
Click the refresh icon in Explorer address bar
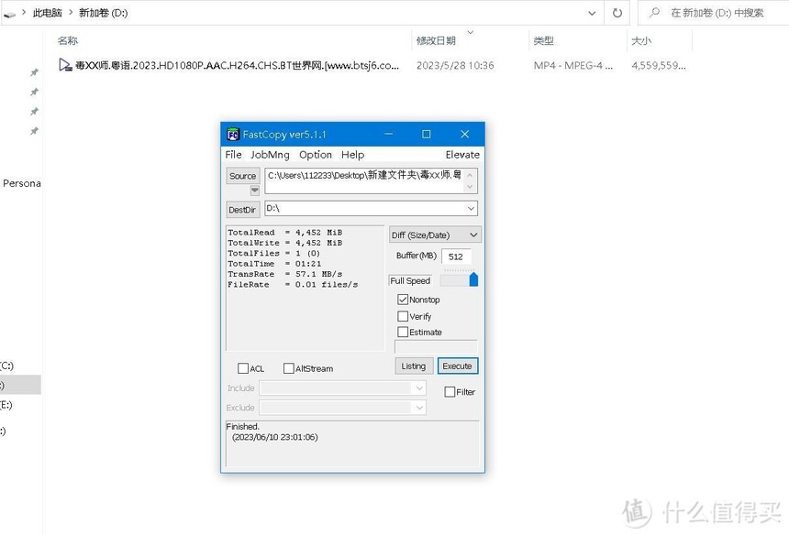tap(617, 13)
